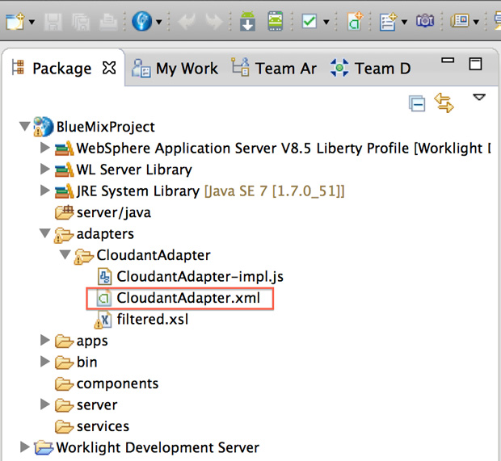Open the New wizard dropdown arrow
This screenshot has height=461, width=501.
[32, 22]
